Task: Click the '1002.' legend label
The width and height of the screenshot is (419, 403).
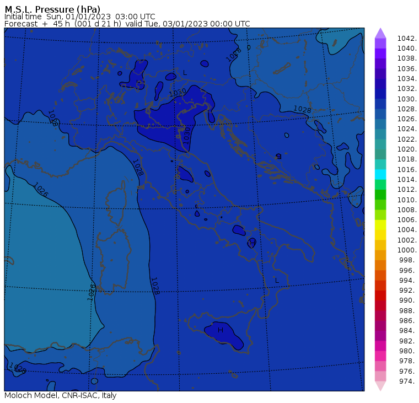Action: [x=407, y=240]
